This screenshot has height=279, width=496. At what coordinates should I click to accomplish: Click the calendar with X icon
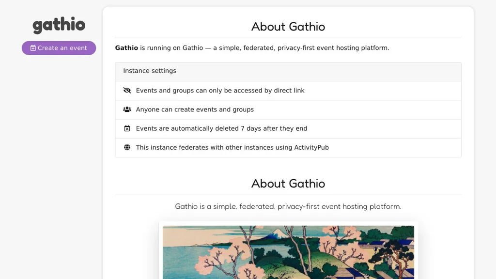click(127, 128)
